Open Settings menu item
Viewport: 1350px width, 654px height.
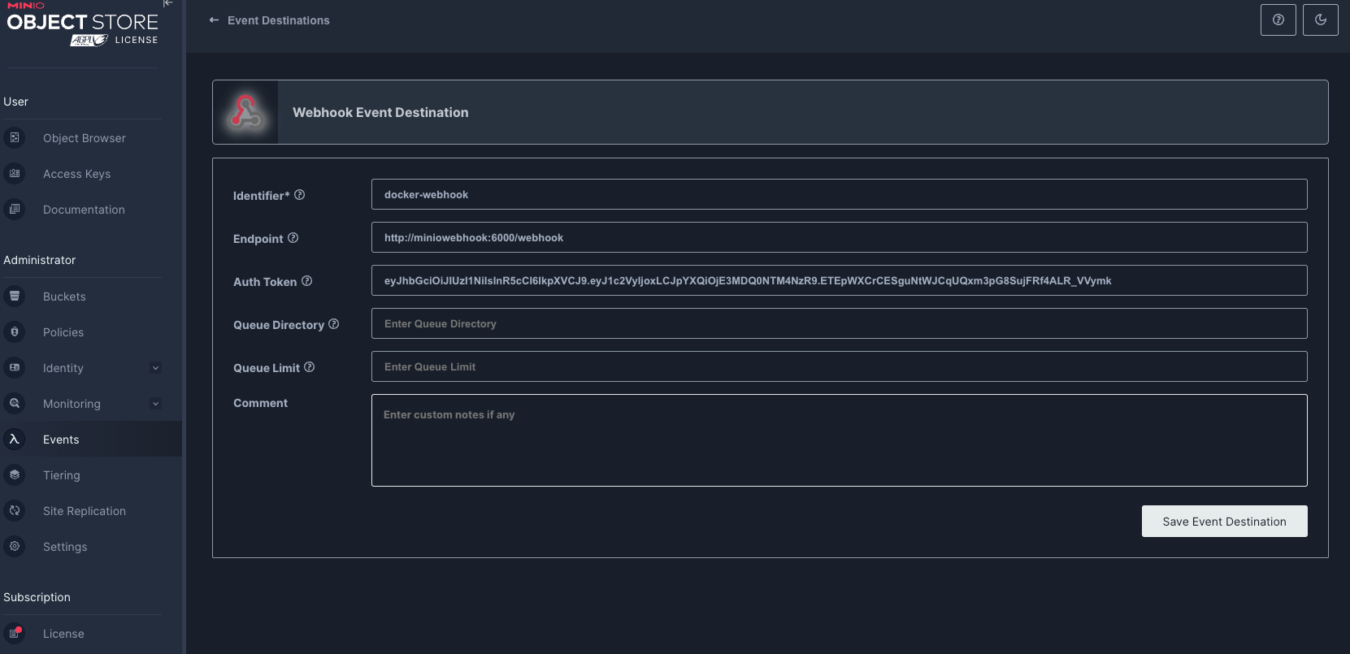click(x=65, y=547)
